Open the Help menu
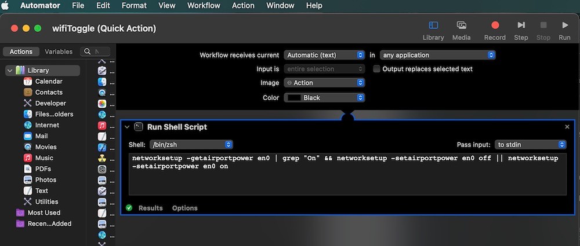 [314, 6]
